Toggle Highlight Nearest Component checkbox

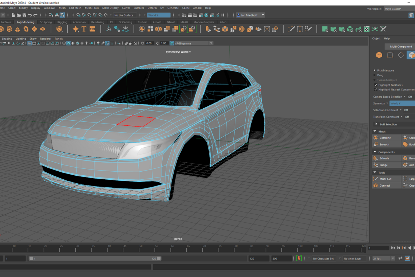[x=376, y=90]
